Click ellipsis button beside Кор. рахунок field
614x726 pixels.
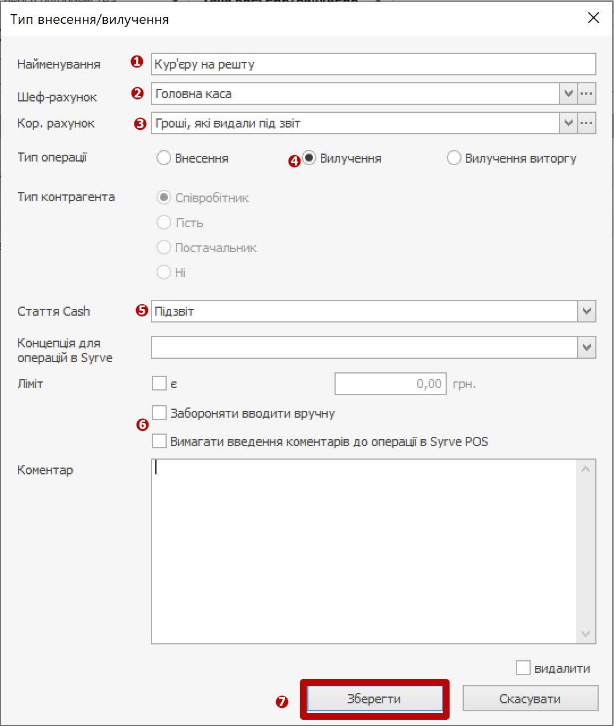(587, 123)
